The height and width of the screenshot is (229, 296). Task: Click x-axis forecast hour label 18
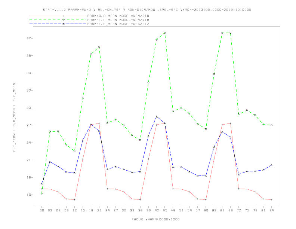coord(91,210)
